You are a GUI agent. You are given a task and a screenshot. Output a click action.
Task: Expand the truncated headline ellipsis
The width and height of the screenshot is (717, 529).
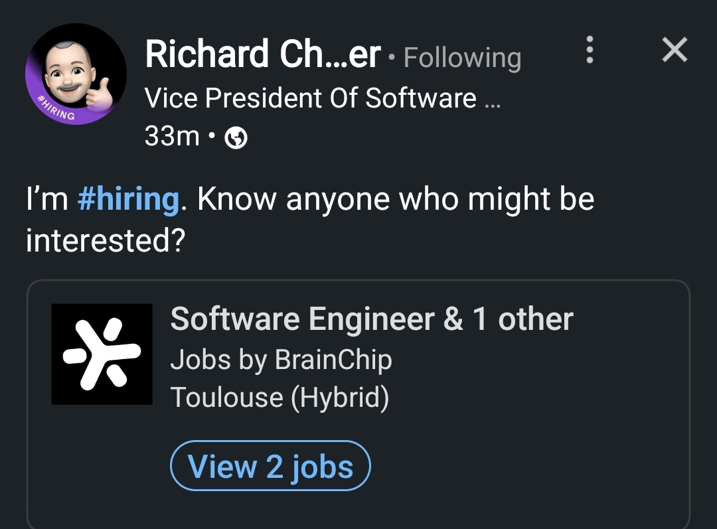pos(493,101)
